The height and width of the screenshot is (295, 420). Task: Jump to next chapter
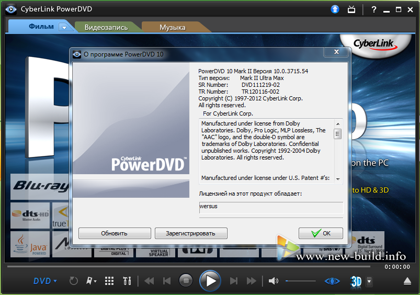pyautogui.click(x=234, y=281)
